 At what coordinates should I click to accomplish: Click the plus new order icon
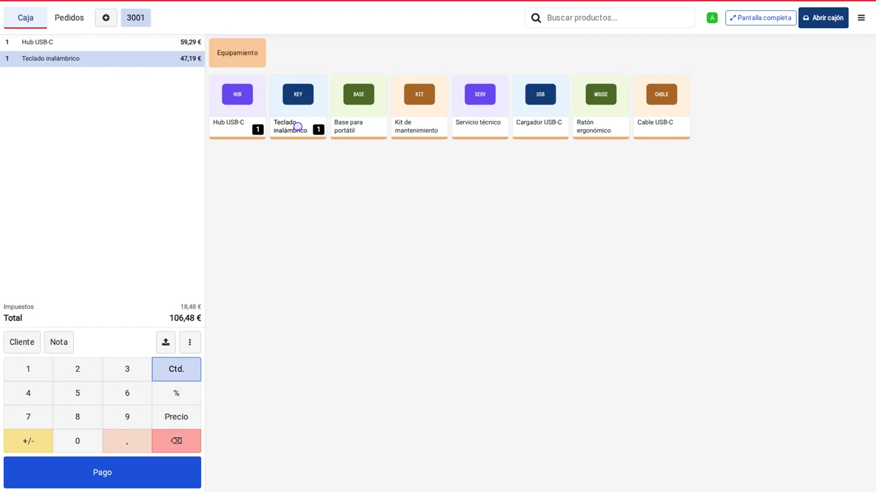[106, 18]
